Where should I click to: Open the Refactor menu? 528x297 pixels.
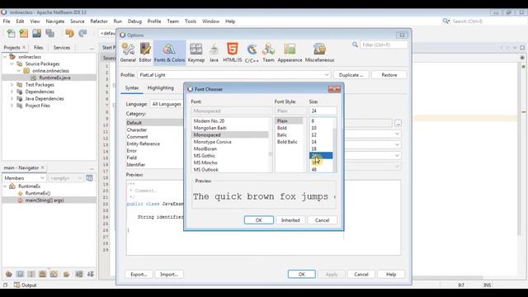[99, 21]
